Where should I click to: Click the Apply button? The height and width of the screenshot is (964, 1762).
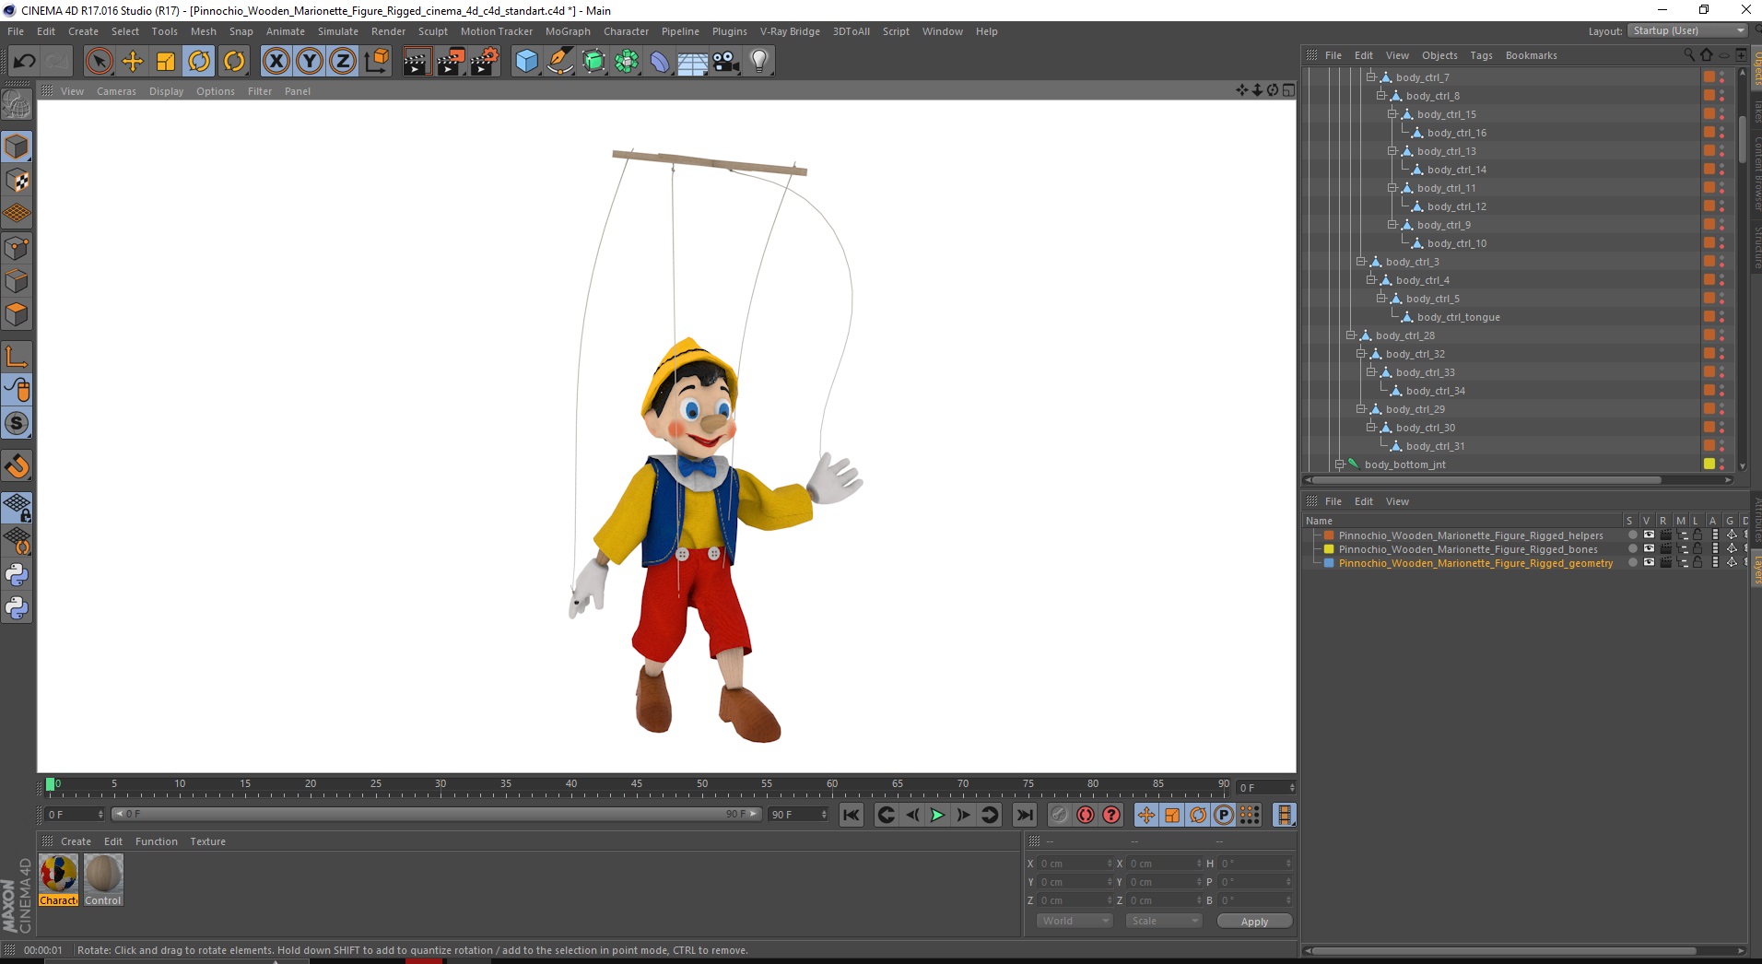pyautogui.click(x=1254, y=922)
